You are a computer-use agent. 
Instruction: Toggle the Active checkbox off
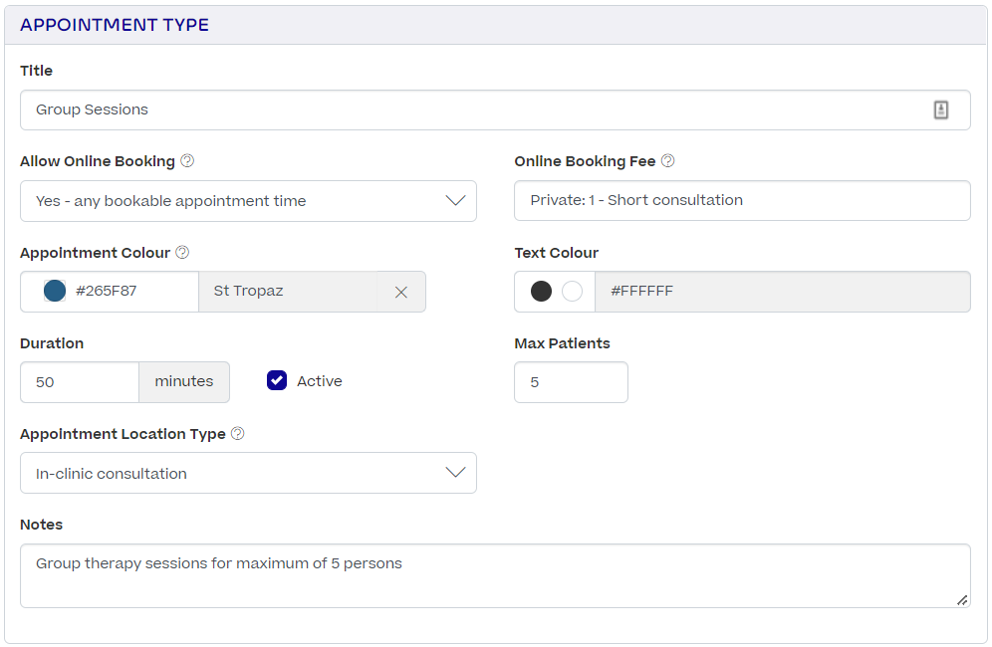click(x=276, y=380)
